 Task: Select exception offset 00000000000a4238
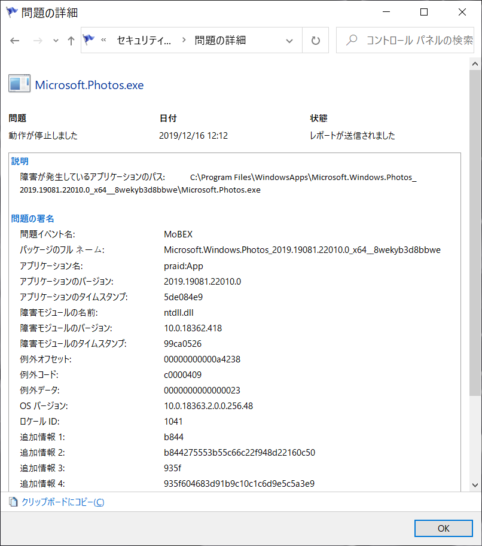(202, 359)
